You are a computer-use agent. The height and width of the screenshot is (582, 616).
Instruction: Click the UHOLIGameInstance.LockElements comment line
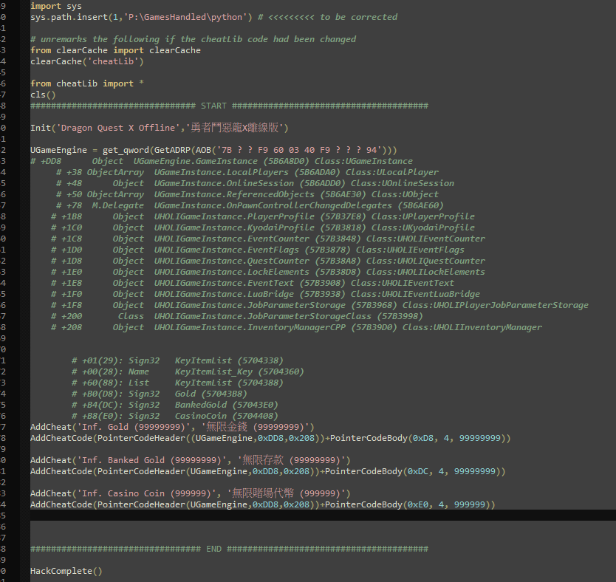(268, 272)
